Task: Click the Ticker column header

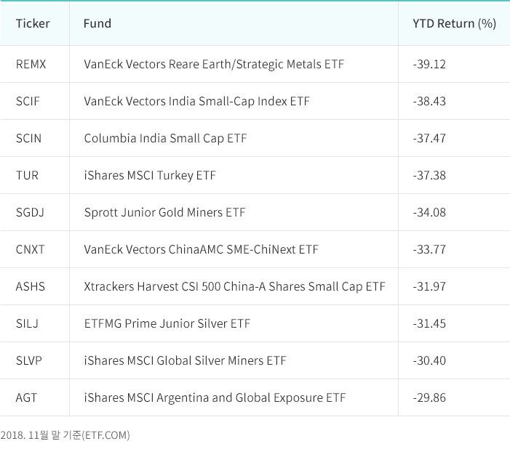Action: point(33,23)
